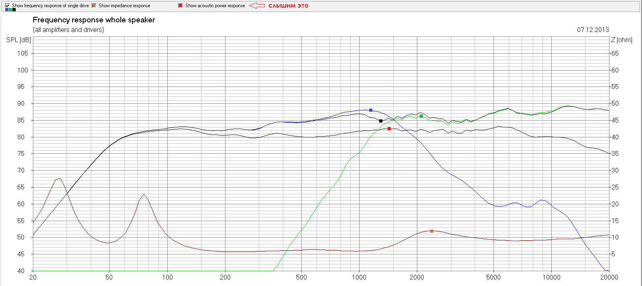Image resolution: width=642 pixels, height=286 pixels.
Task: Click the 'Z [ohm]' axis label
Action: [x=622, y=40]
